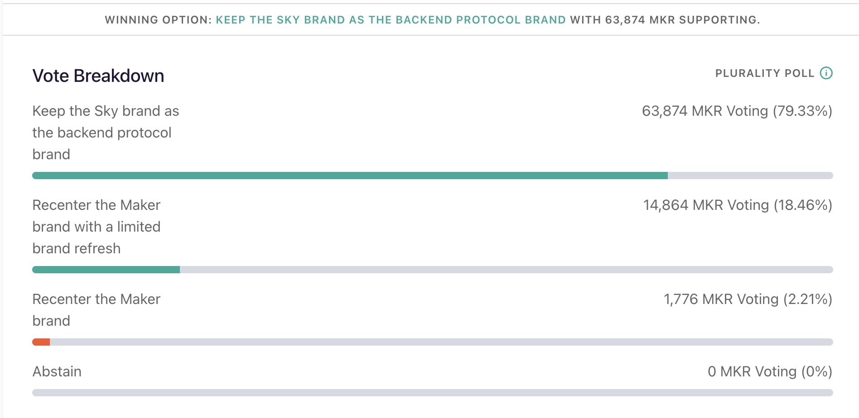859x418 pixels.
Task: Click the empty Abstain progress bar
Action: (x=433, y=393)
